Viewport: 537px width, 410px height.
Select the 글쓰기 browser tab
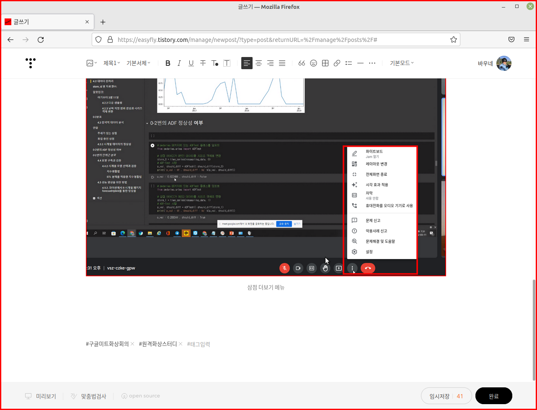click(47, 22)
